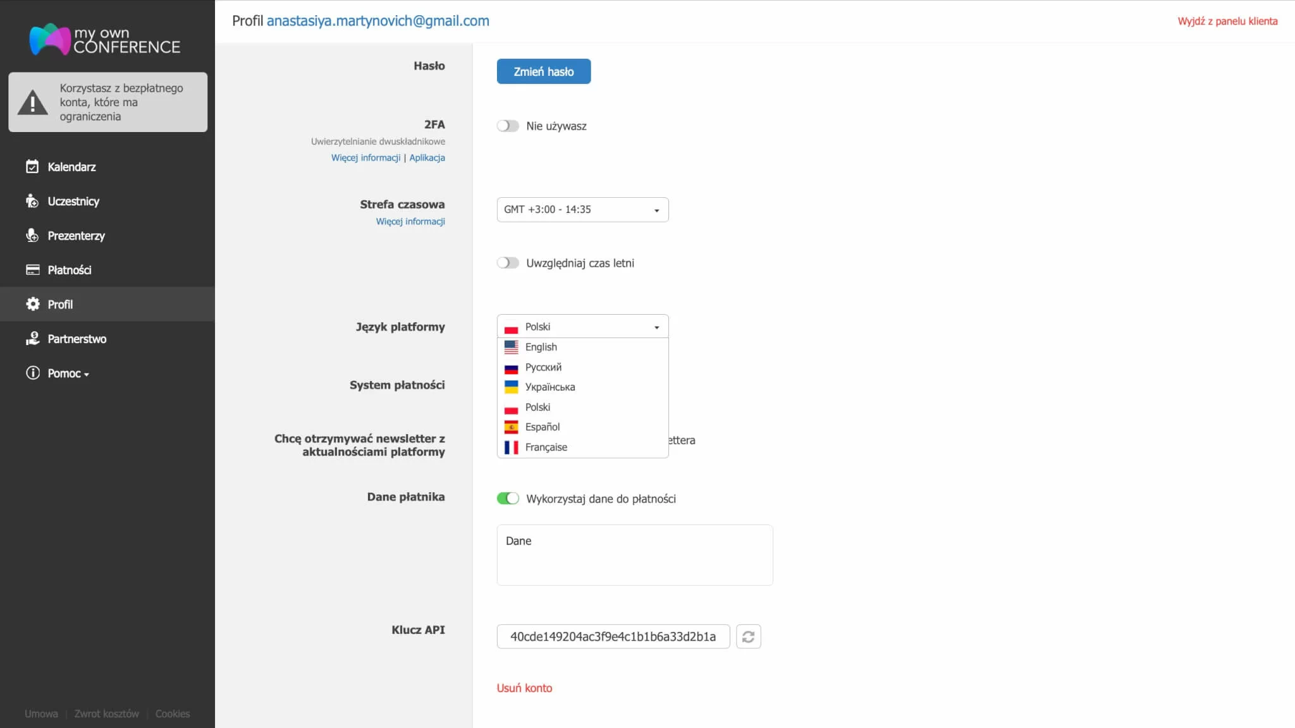Click the Zmień hasło button
Screen dimensions: 1295x728
pyautogui.click(x=543, y=71)
